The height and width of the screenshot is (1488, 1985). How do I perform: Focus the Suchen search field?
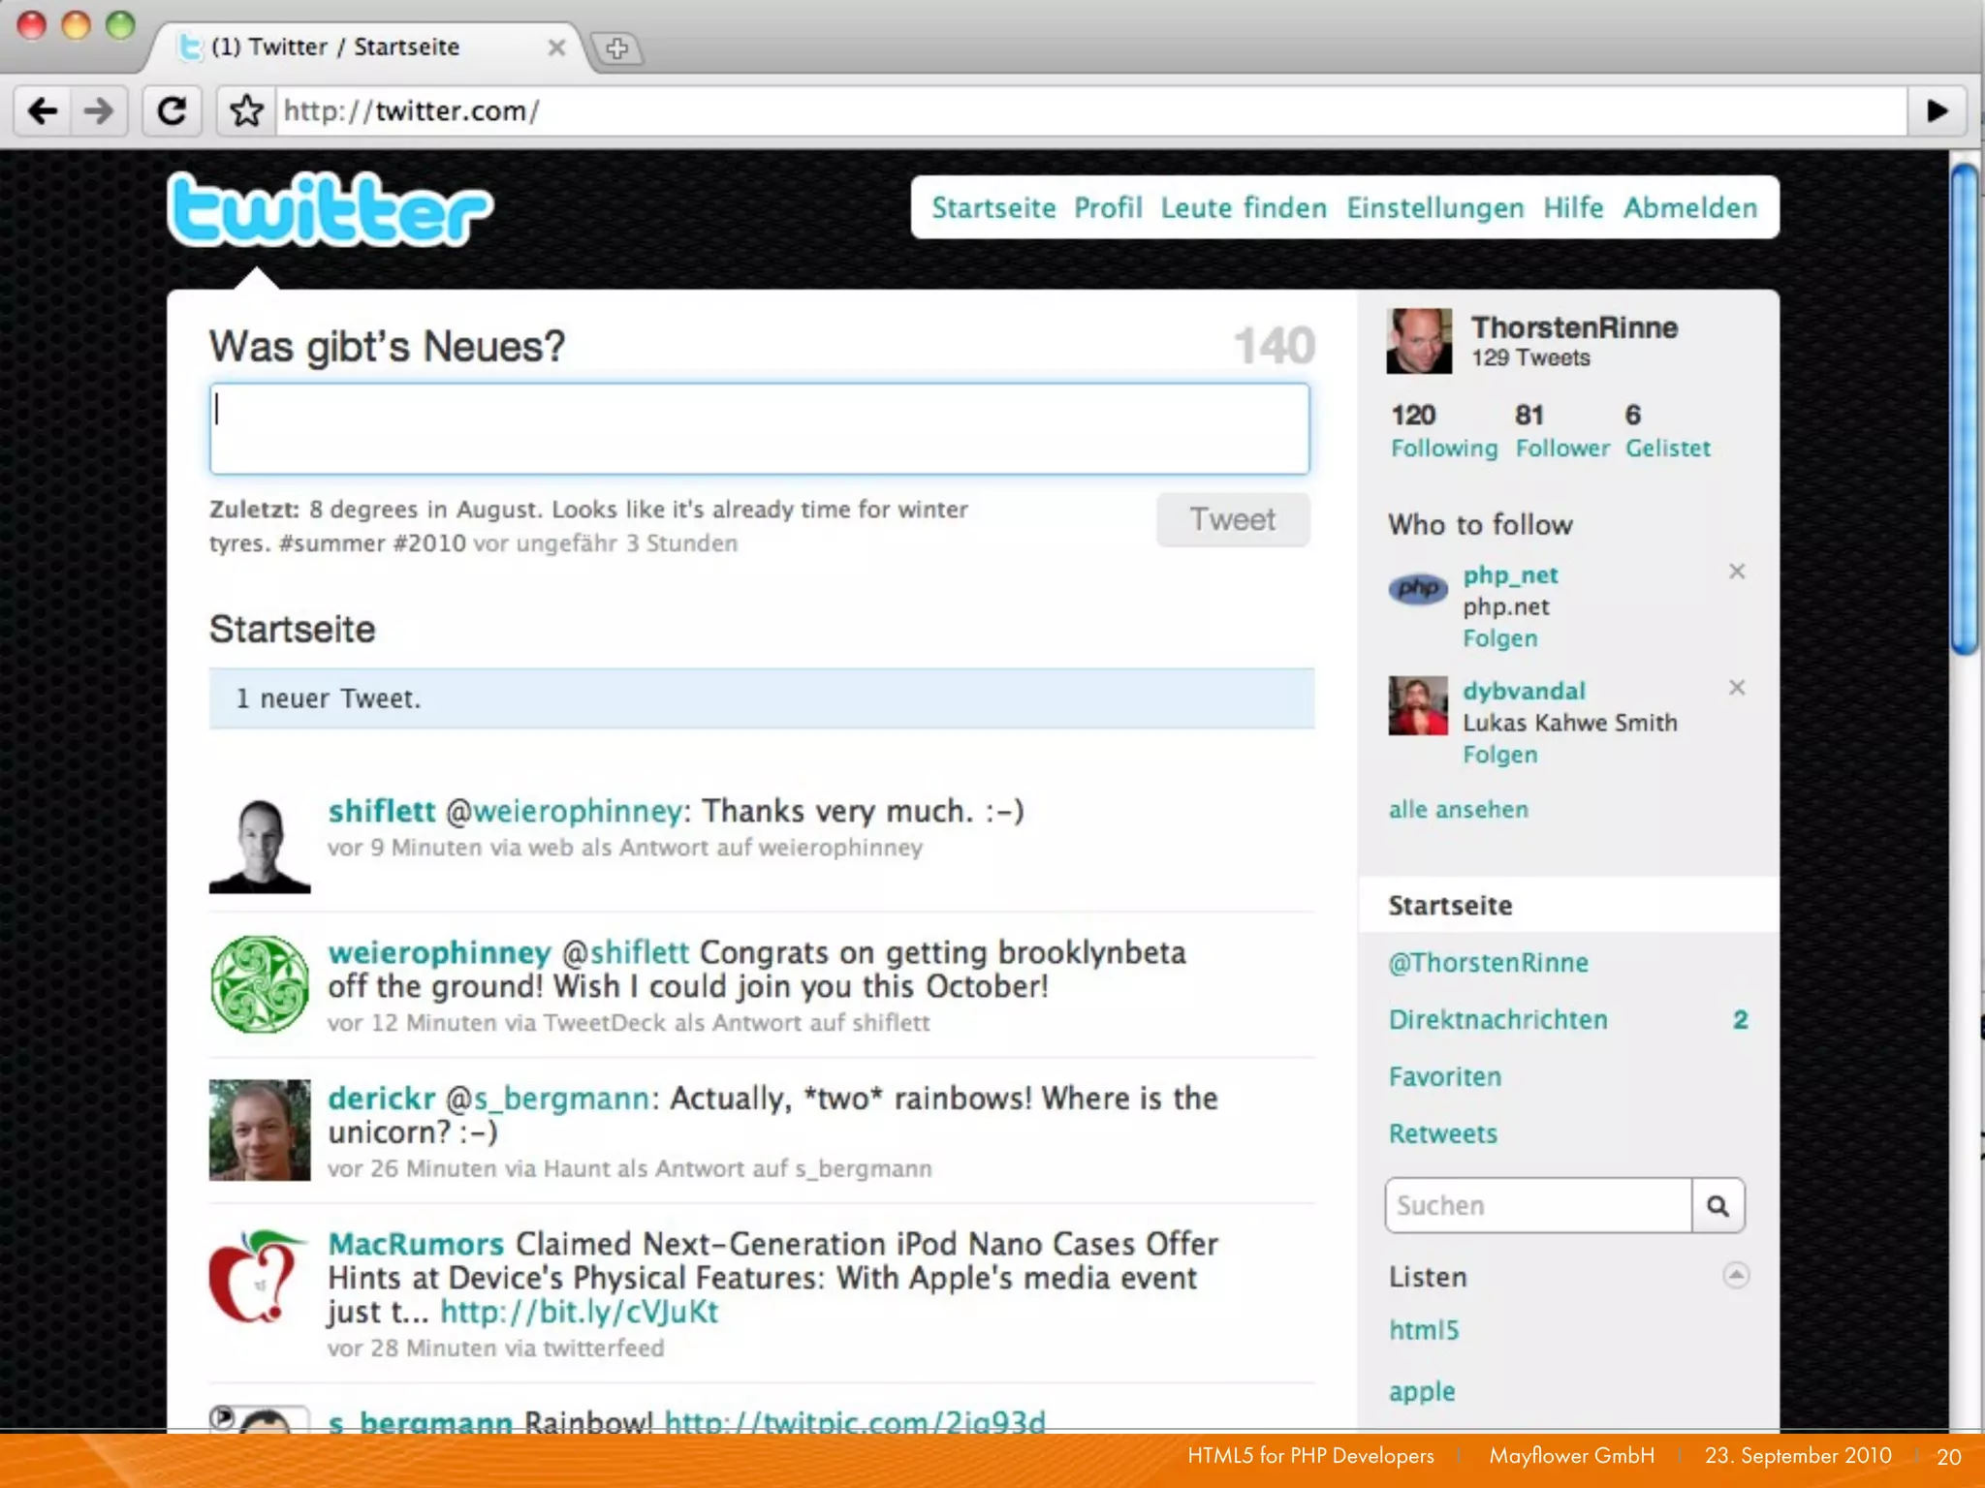pos(1538,1206)
